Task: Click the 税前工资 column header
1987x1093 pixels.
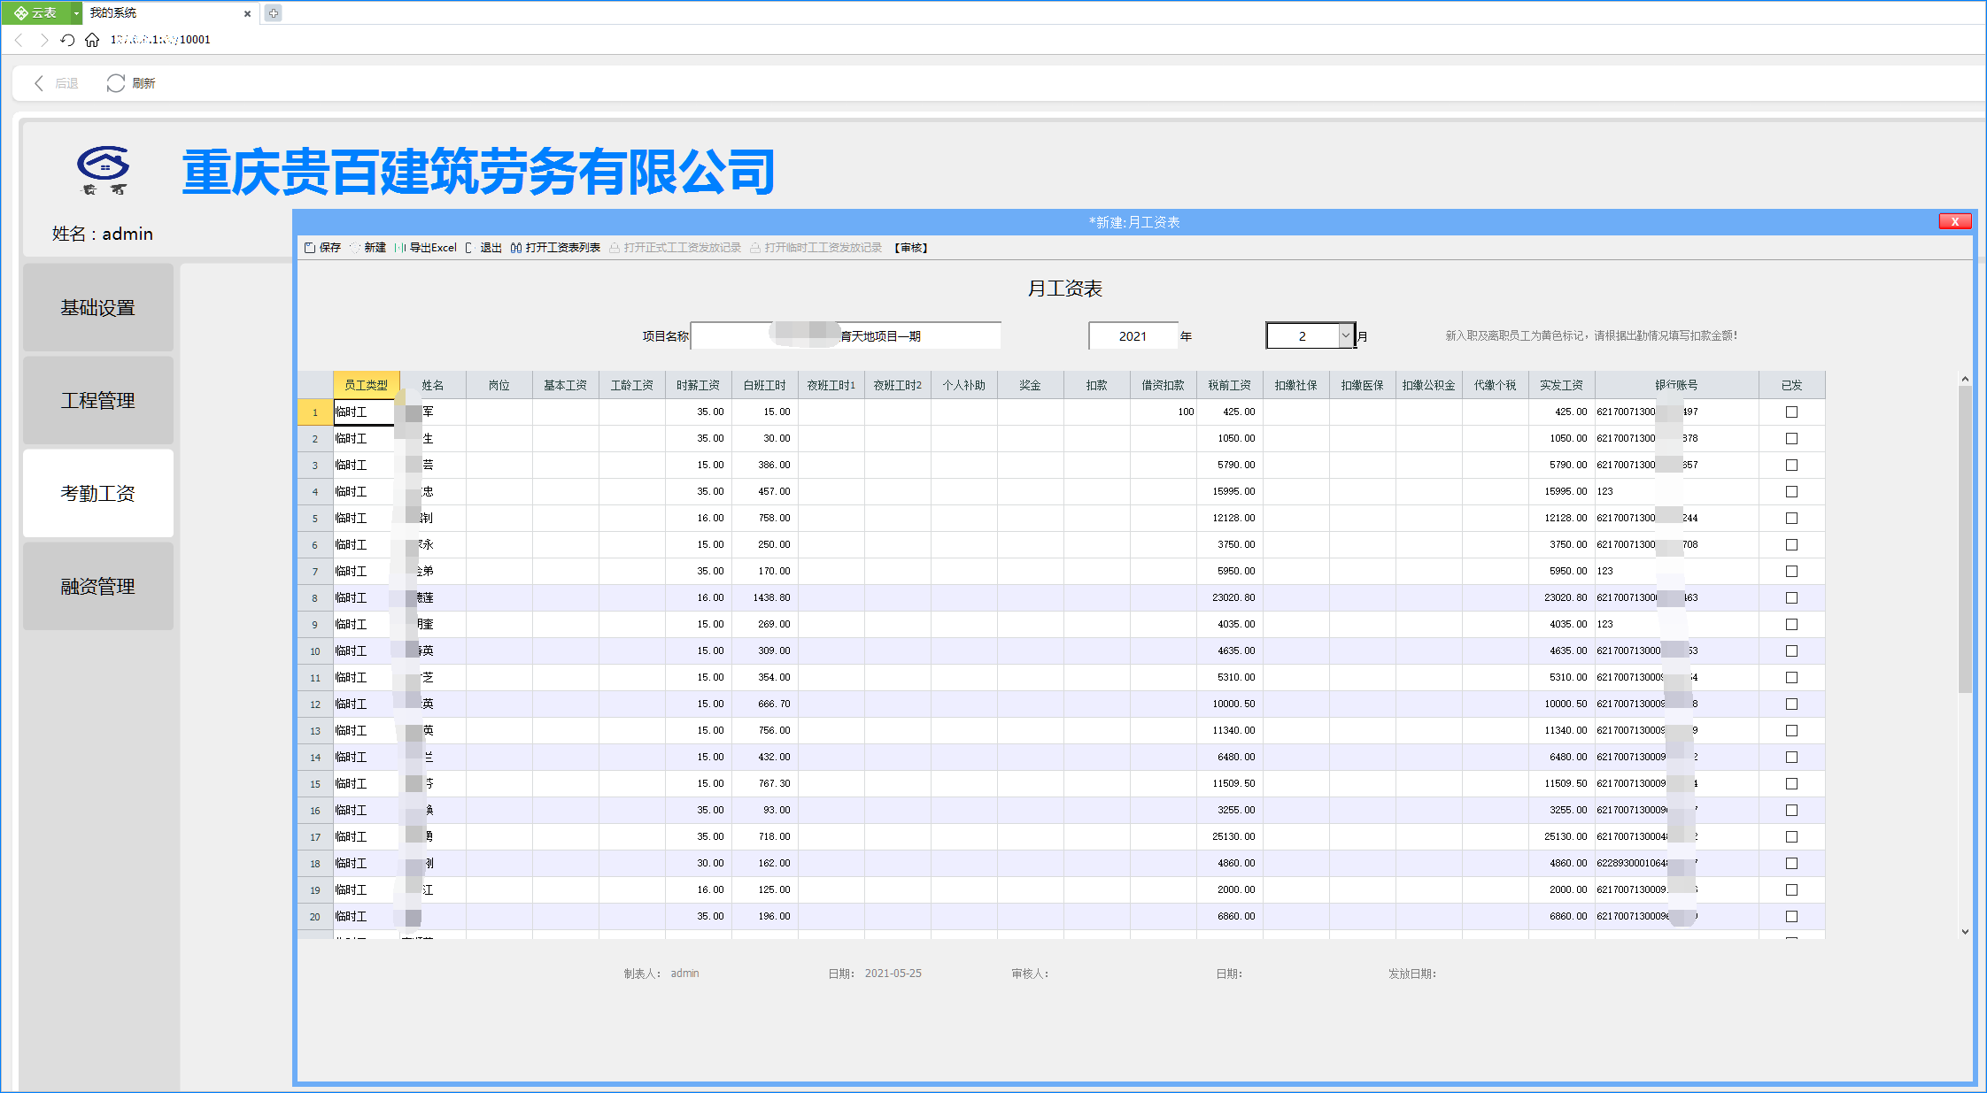Action: click(1230, 385)
